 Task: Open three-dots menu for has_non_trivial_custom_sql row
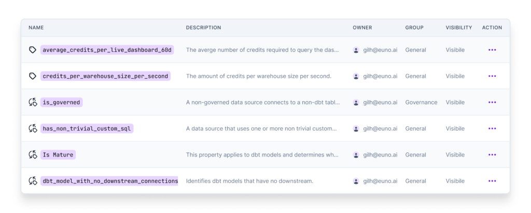coord(492,129)
